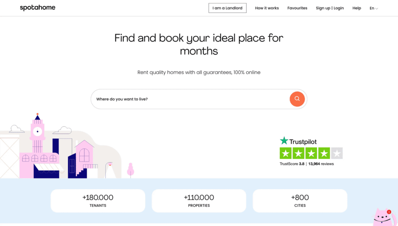Open the Help link in the header
The image size is (398, 226).
(357, 8)
